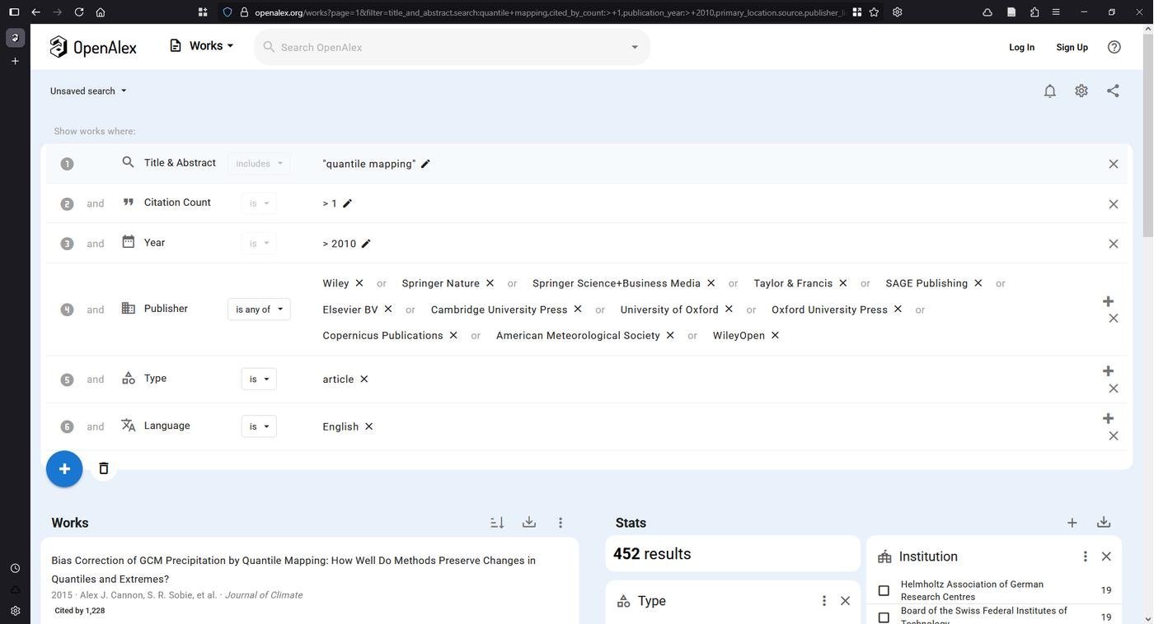The height and width of the screenshot is (624, 1154).
Task: Open the Works entity dropdown
Action: (x=202, y=46)
